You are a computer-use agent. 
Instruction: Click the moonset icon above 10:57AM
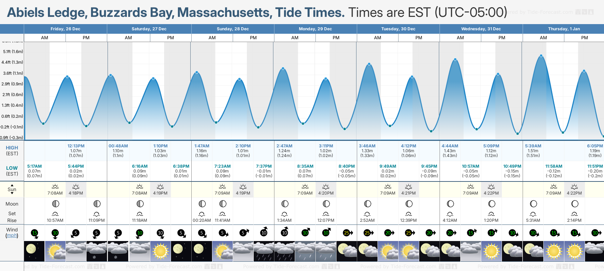(55, 214)
